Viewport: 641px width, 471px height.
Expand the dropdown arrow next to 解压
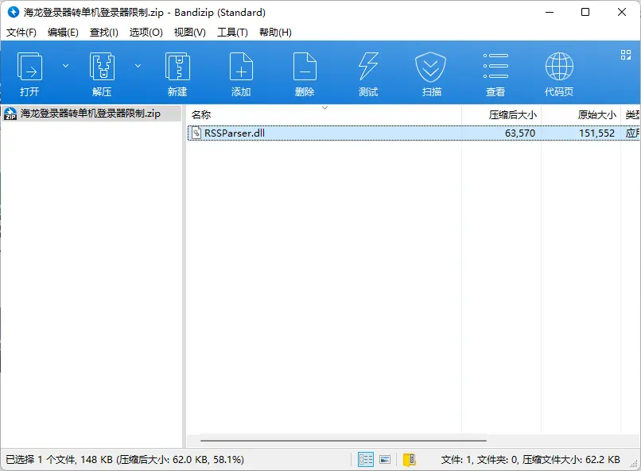click(x=138, y=66)
